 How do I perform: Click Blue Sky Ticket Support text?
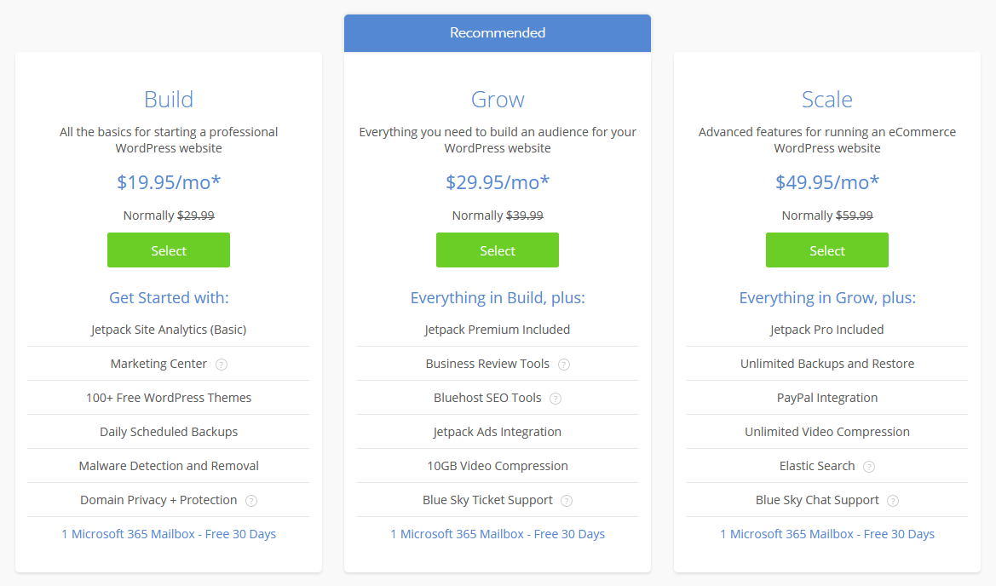click(487, 500)
